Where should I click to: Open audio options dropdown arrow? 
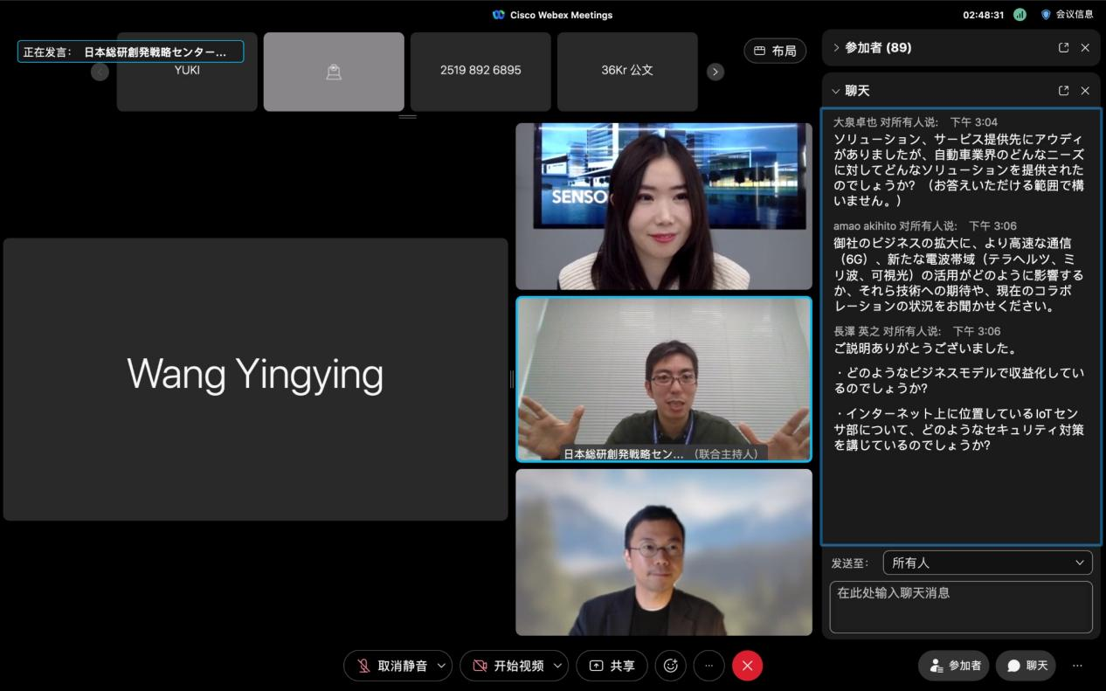point(441,666)
